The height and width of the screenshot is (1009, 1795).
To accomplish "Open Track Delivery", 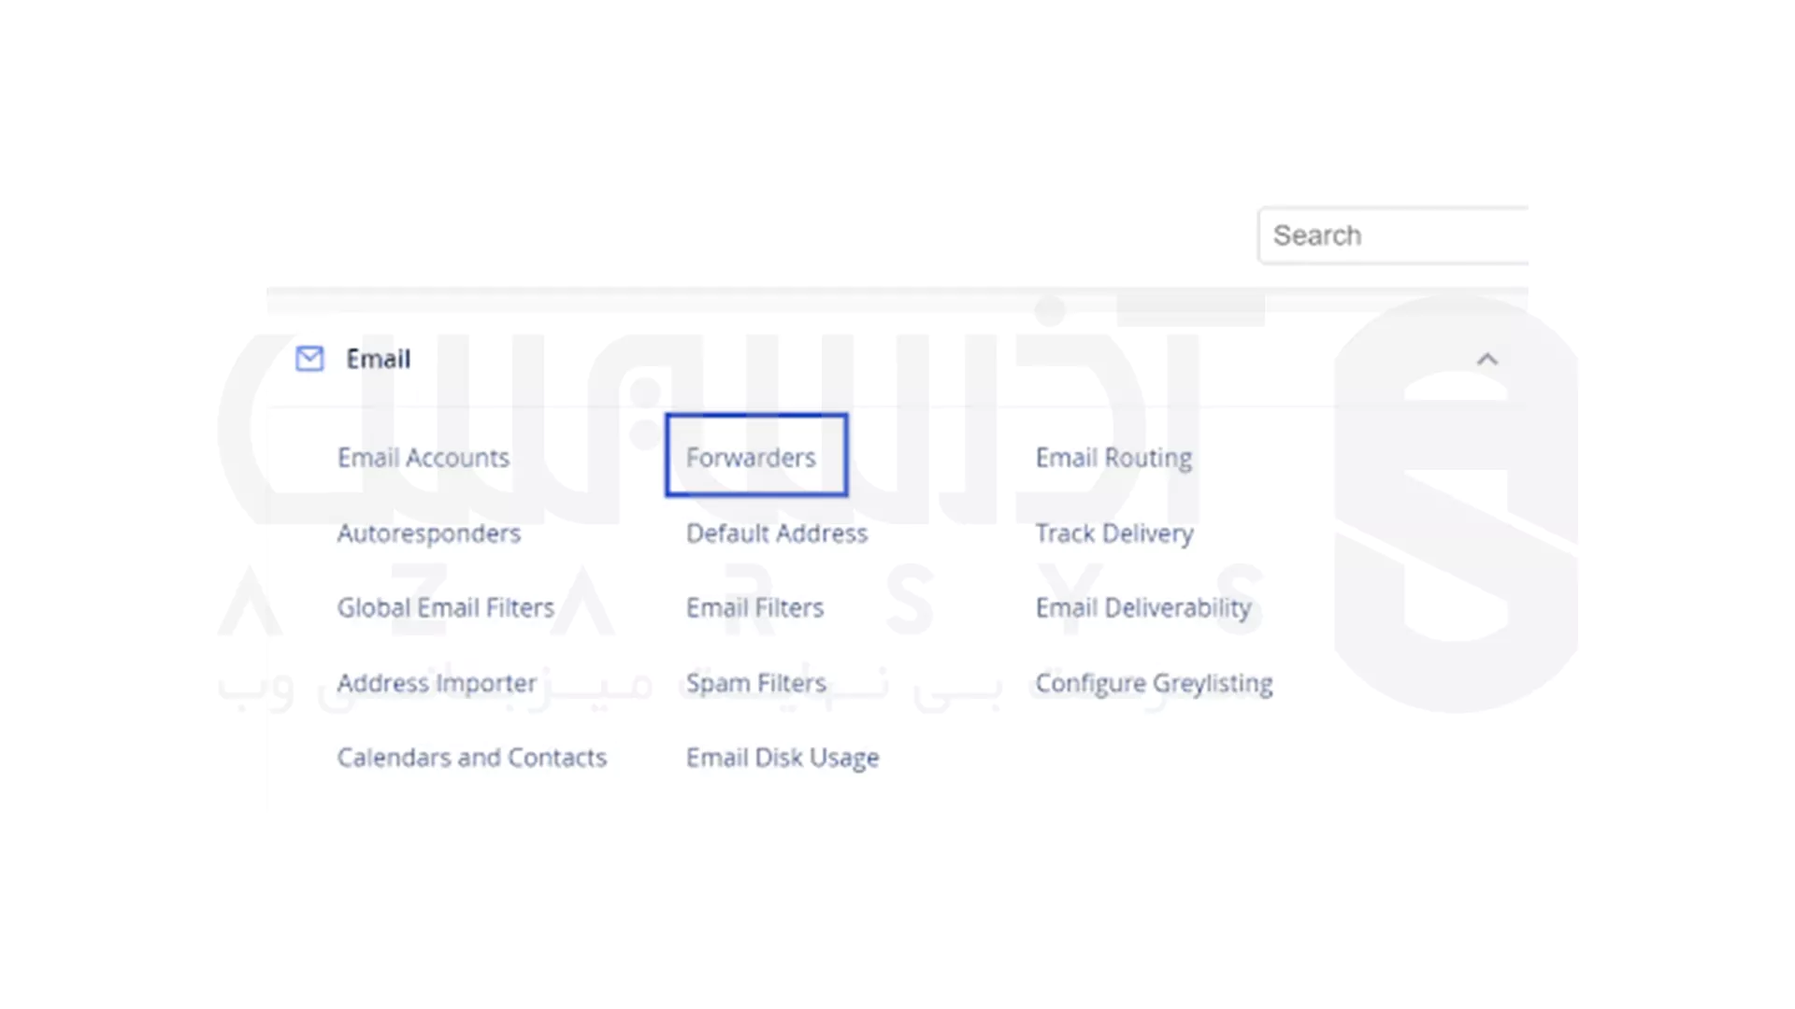I will point(1114,533).
